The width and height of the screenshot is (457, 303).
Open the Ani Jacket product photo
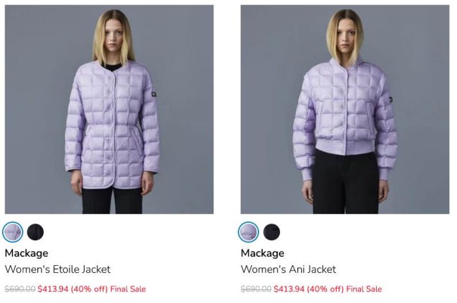345,109
